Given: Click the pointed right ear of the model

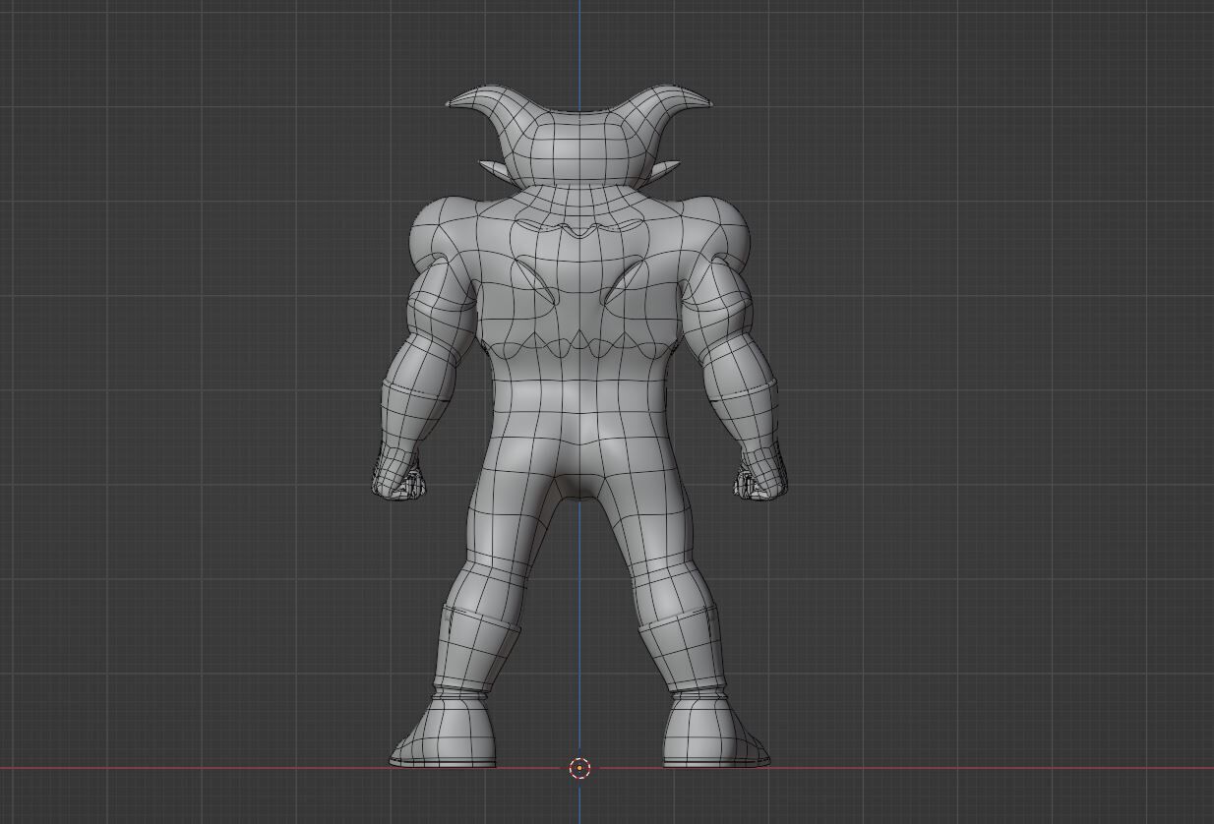Looking at the screenshot, I should (x=664, y=169).
